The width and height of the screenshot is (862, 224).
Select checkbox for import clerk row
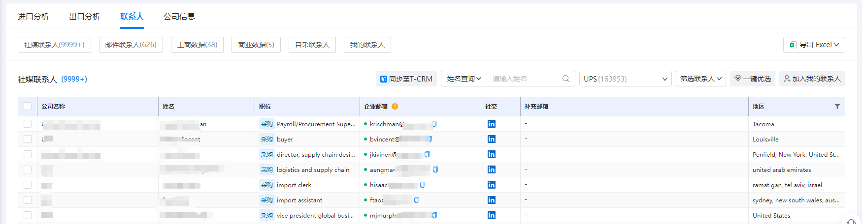pos(28,185)
